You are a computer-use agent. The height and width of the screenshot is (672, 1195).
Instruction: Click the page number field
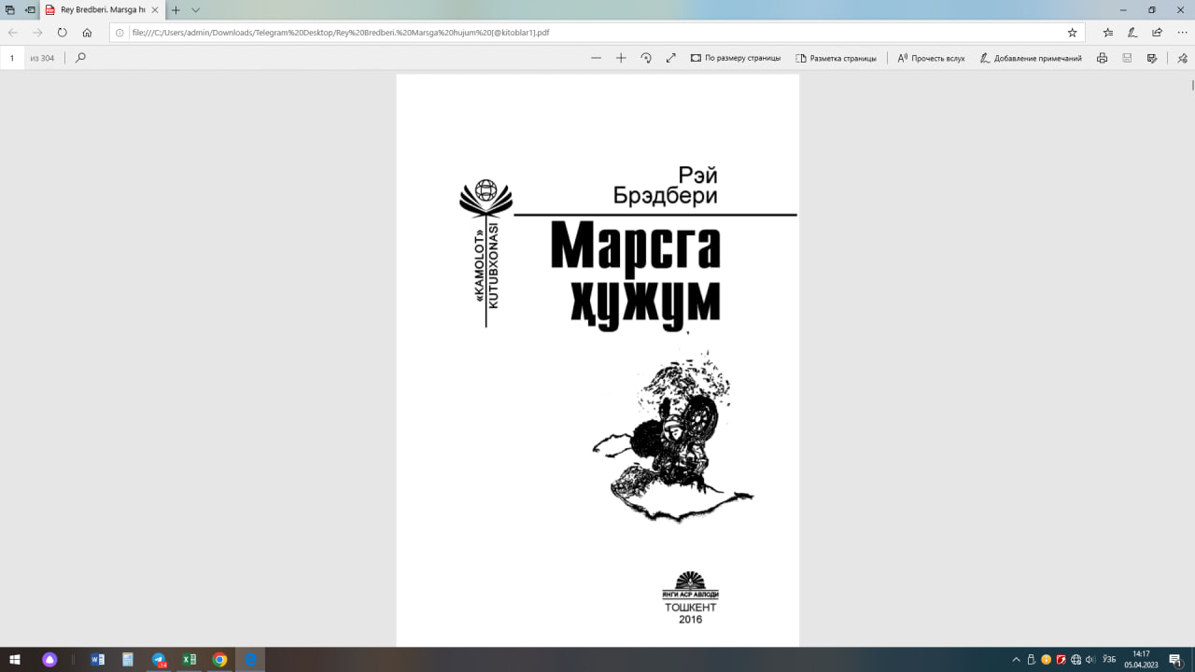coord(12,58)
